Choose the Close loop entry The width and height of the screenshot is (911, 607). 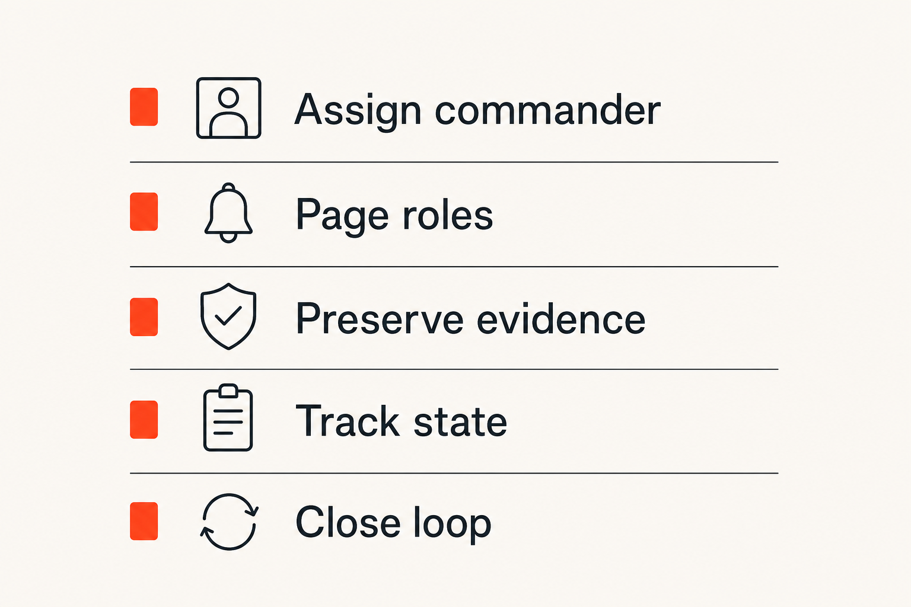[x=394, y=523]
